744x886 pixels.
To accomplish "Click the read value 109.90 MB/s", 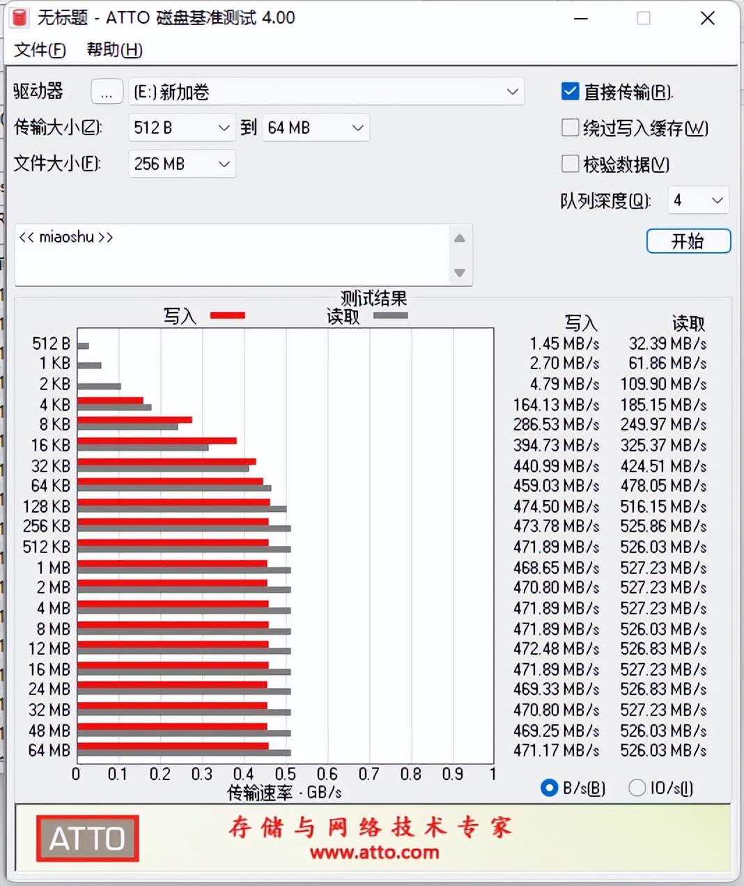I will pos(663,384).
